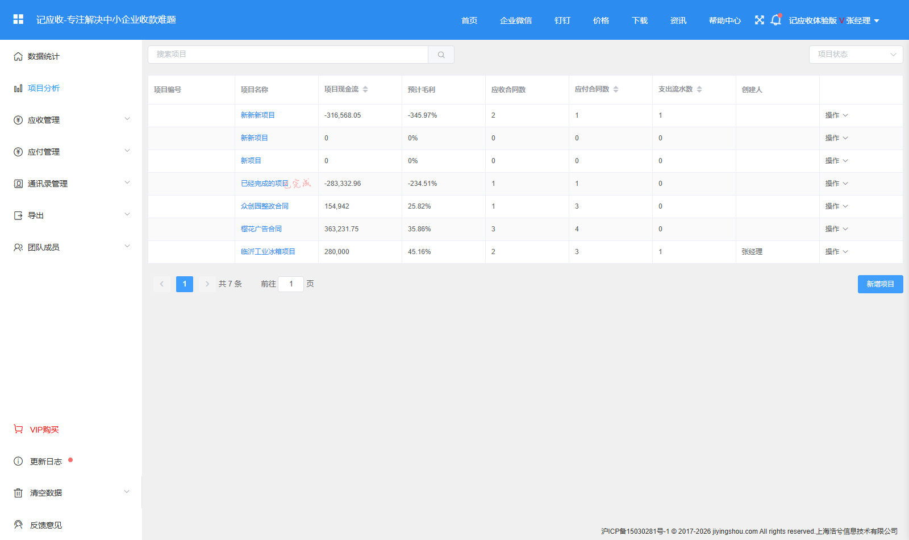Open the notification bell
The image size is (909, 540).
(x=775, y=20)
